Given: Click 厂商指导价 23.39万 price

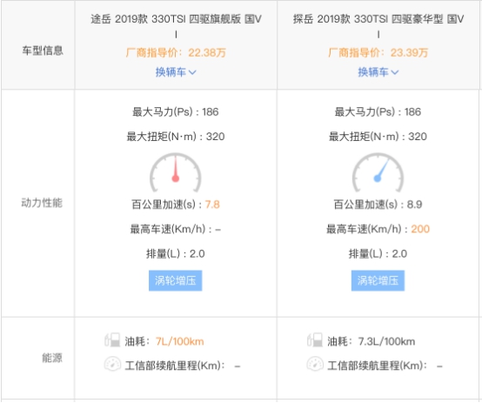Looking at the screenshot, I should (378, 52).
